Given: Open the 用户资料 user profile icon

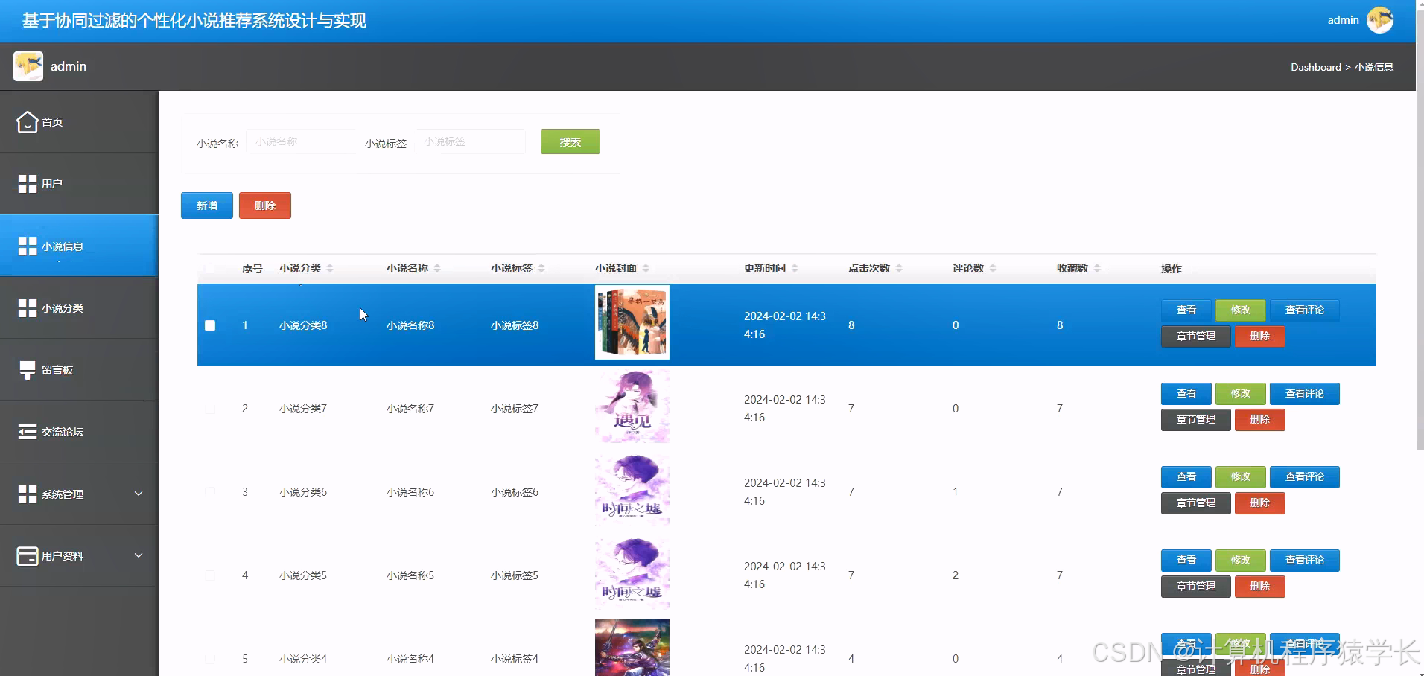Looking at the screenshot, I should point(27,555).
